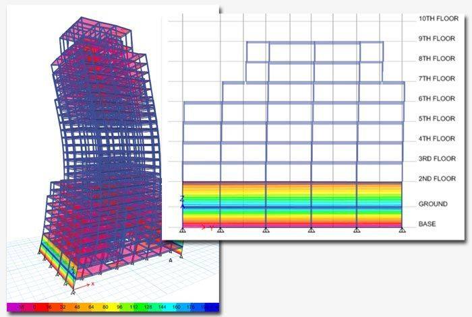Viewport: 472px width, 317px height.
Task: Select the 2ND FLOOR story label
Action: pyautogui.click(x=437, y=179)
